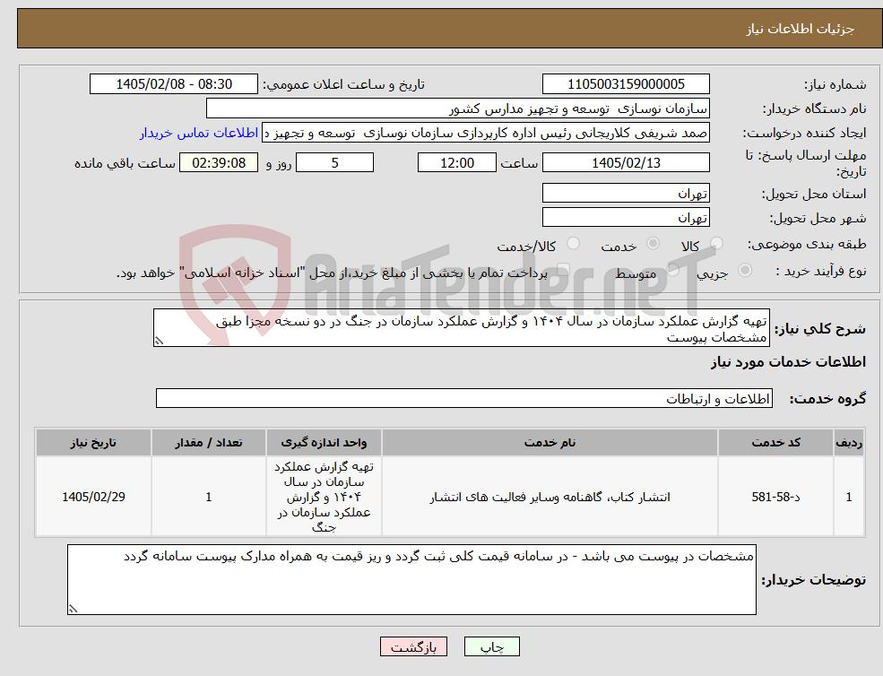Click the need number field 1105003159000005
883x676 pixels.
pos(626,84)
